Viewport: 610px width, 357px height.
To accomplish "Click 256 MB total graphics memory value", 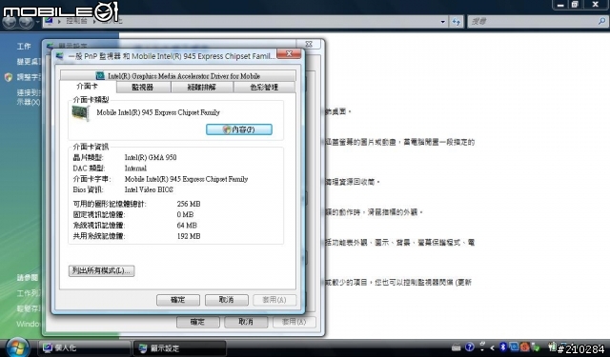I will coord(189,204).
